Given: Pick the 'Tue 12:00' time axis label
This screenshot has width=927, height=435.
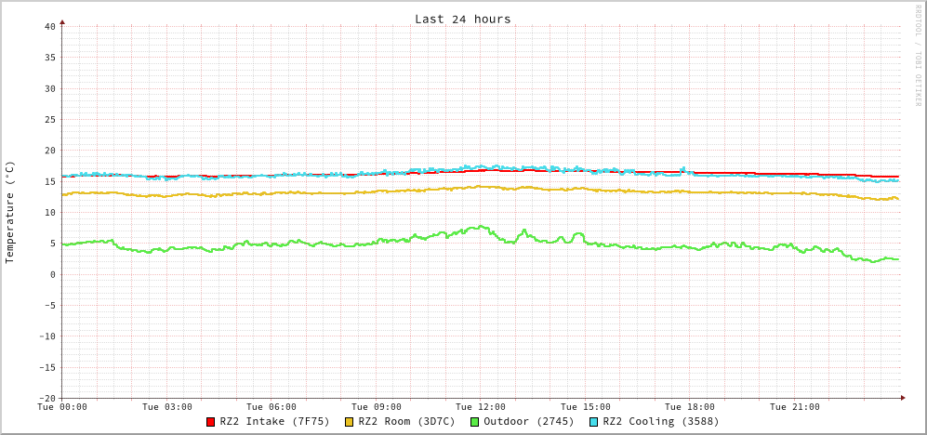Looking at the screenshot, I should pos(481,407).
